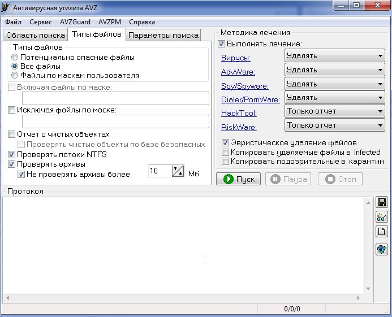Click protocol scrollbar down arrow
392x317 pixels.
368,289
